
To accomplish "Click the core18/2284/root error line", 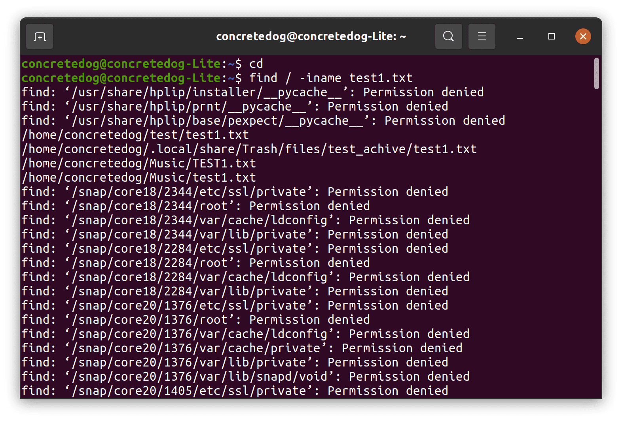I will coord(196,263).
